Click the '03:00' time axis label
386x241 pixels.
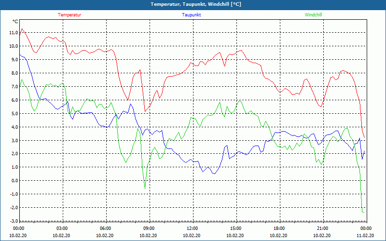[62, 228]
